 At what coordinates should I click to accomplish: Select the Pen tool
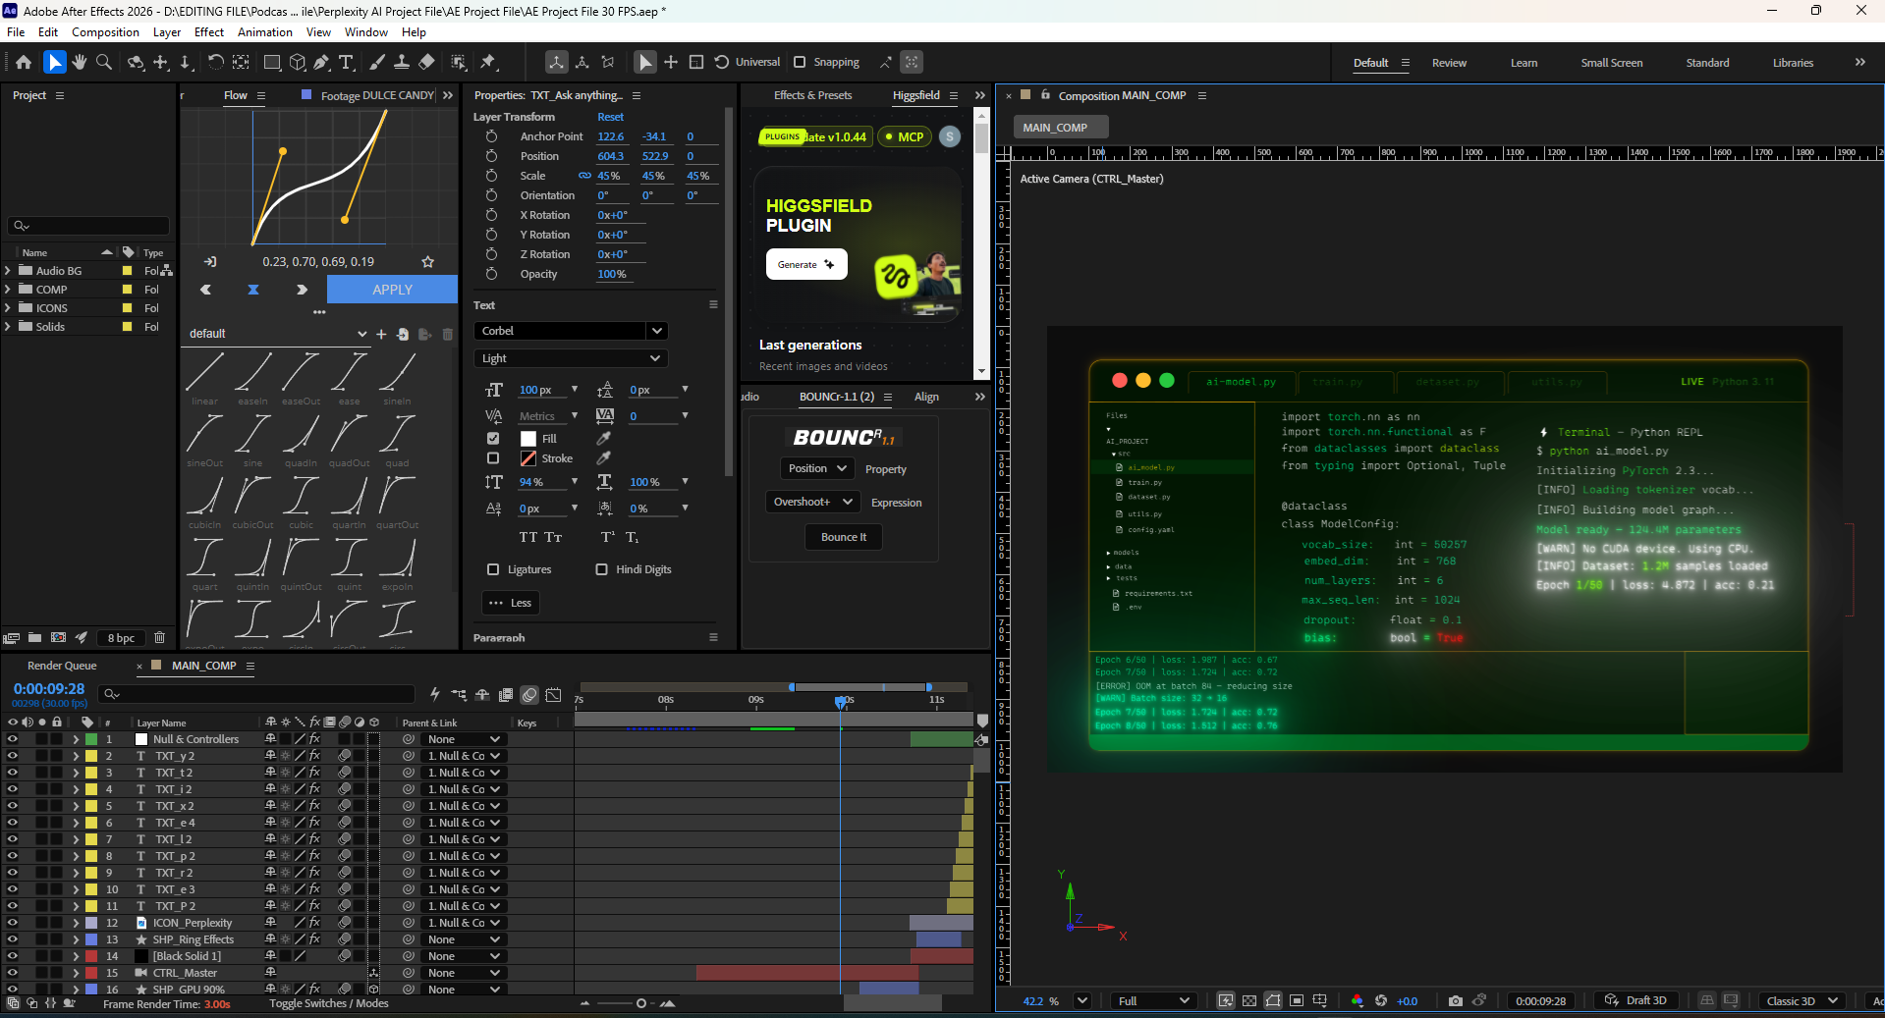point(321,62)
